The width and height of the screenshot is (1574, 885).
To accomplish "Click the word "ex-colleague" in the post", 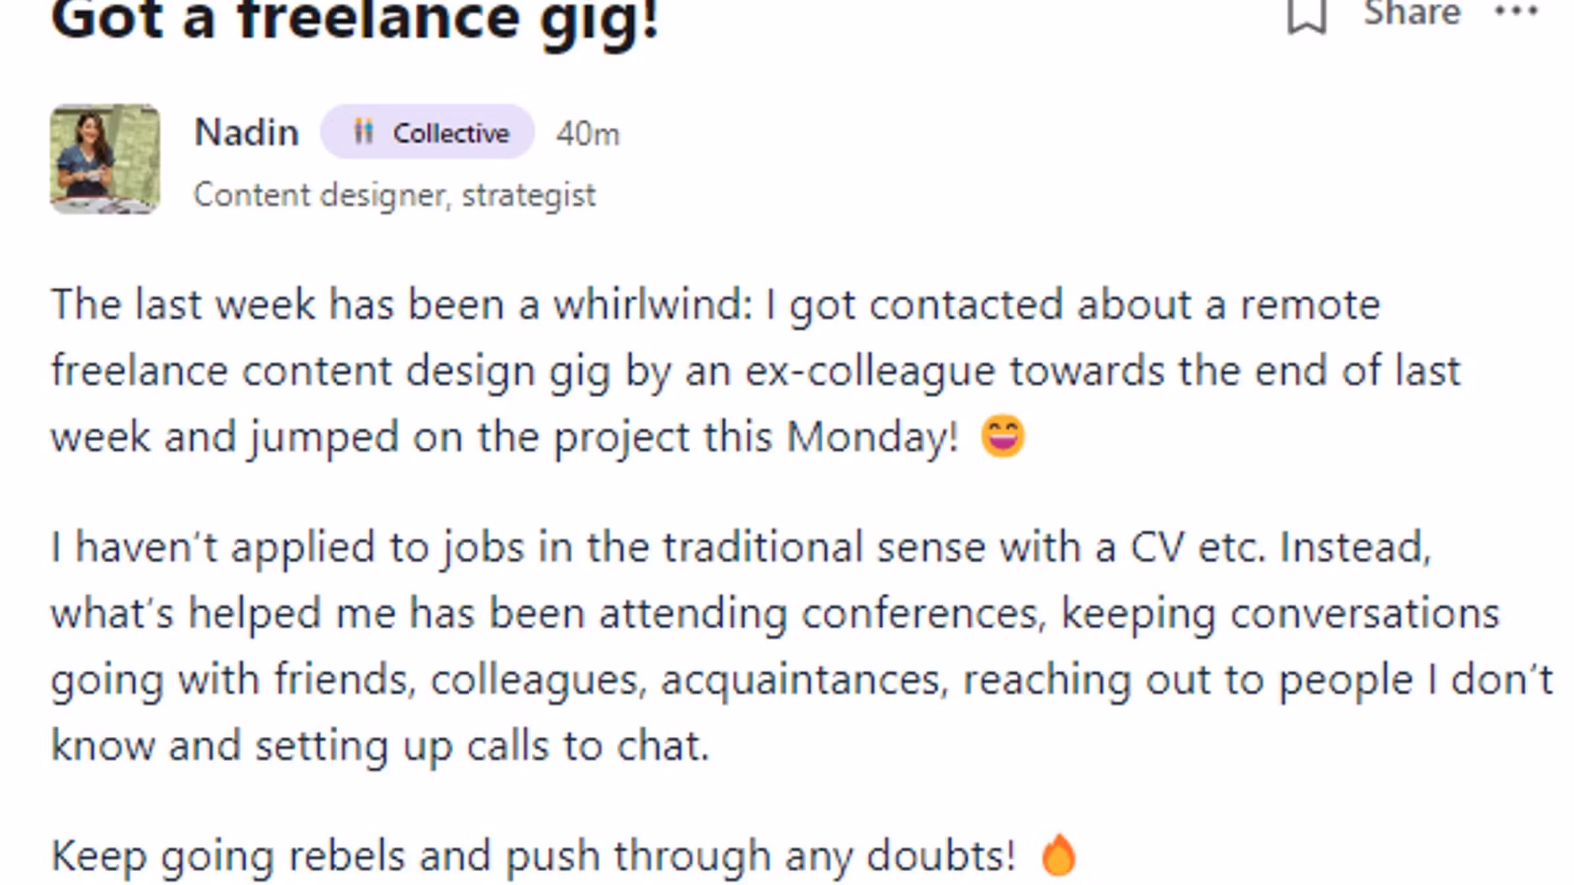I will pos(870,371).
